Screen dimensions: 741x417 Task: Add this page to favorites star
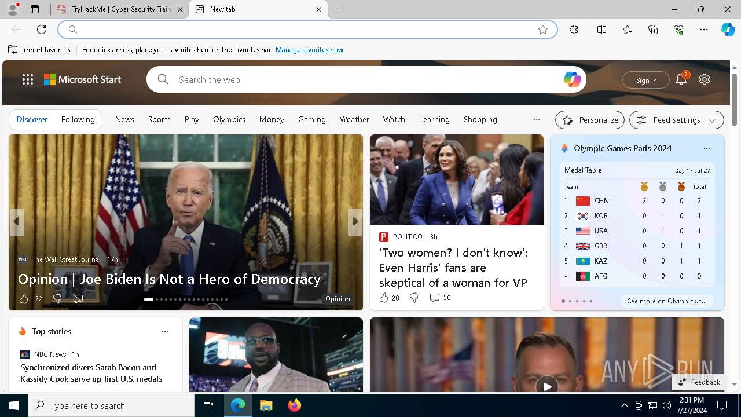[543, 30]
